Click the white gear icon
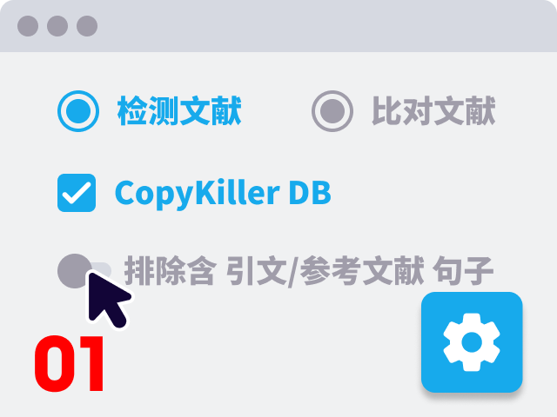This screenshot has width=557, height=417. pyautogui.click(x=472, y=342)
